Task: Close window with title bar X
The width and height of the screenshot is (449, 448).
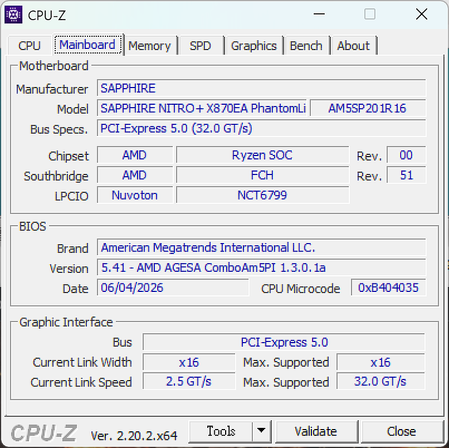Action: (x=421, y=14)
